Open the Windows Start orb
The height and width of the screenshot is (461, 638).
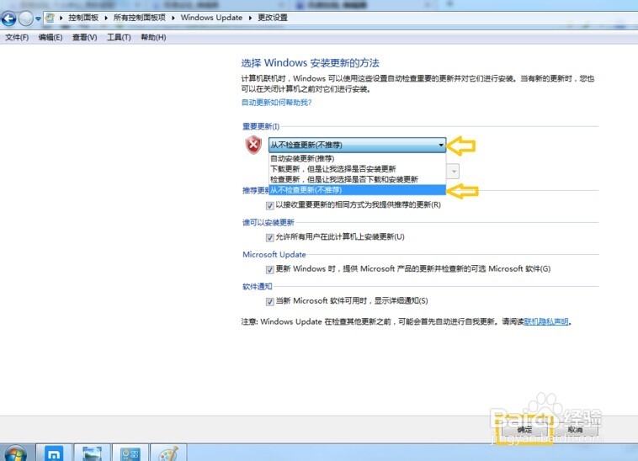point(14,453)
